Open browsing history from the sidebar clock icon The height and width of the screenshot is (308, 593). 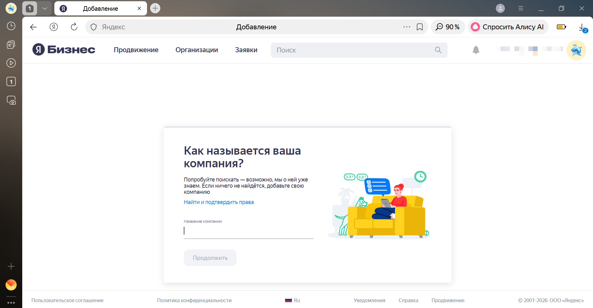tap(11, 26)
